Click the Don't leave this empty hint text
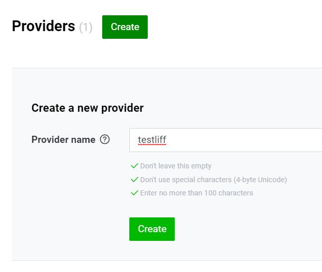 click(176, 166)
